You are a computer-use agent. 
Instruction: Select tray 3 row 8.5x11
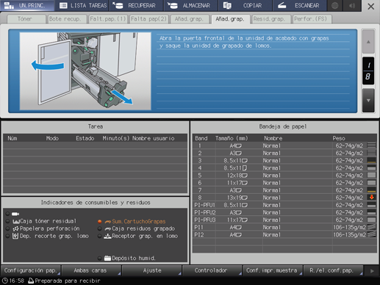[284, 161]
